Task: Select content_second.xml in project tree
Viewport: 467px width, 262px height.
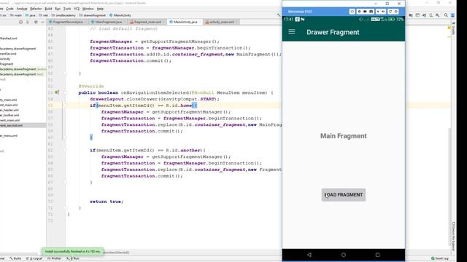Action: pyautogui.click(x=12, y=125)
